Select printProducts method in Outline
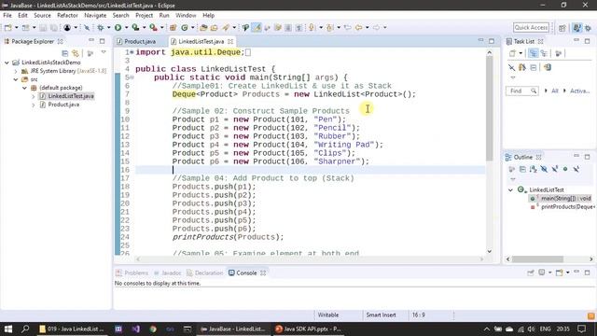The width and height of the screenshot is (597, 336). click(563, 206)
